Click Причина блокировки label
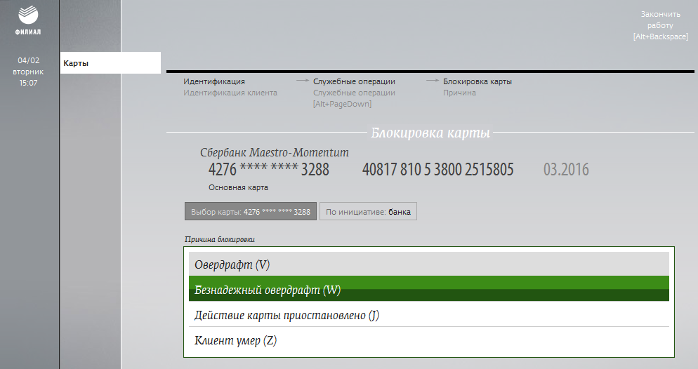Image resolution: width=698 pixels, height=369 pixels. [x=220, y=239]
